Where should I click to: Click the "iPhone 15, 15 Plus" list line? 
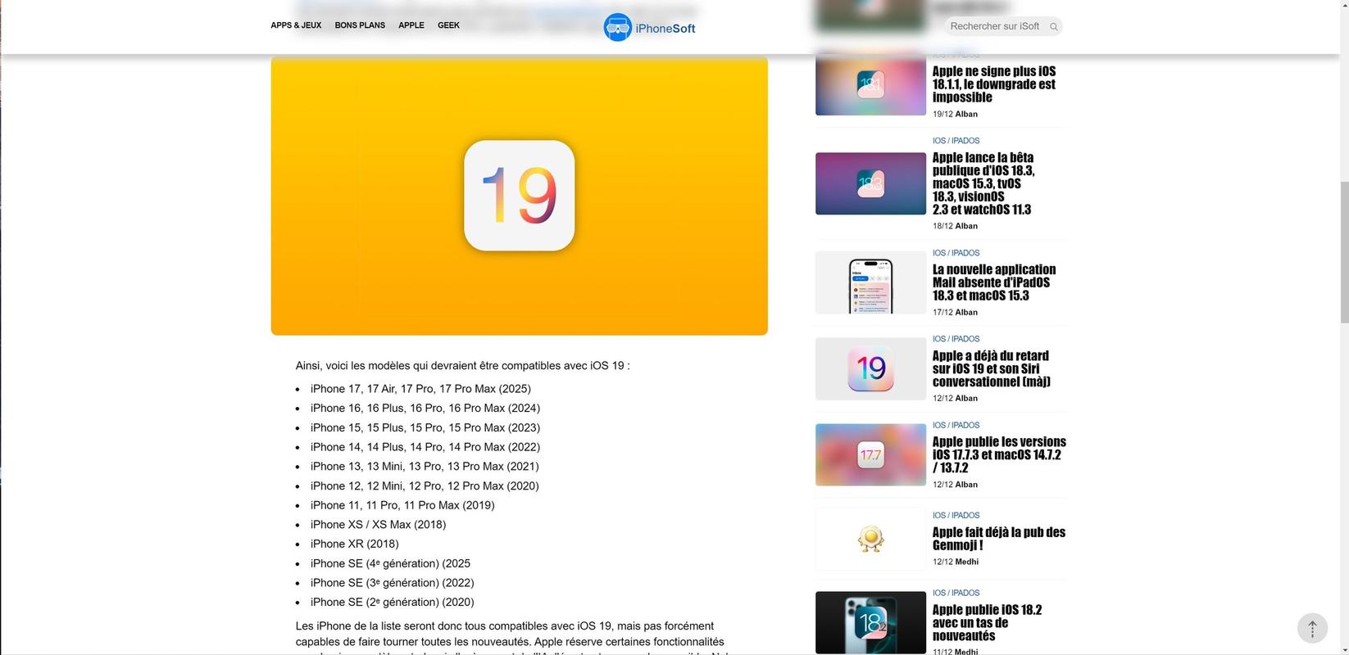click(425, 427)
